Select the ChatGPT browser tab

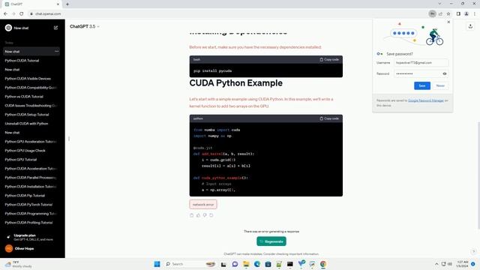pyautogui.click(x=32, y=4)
